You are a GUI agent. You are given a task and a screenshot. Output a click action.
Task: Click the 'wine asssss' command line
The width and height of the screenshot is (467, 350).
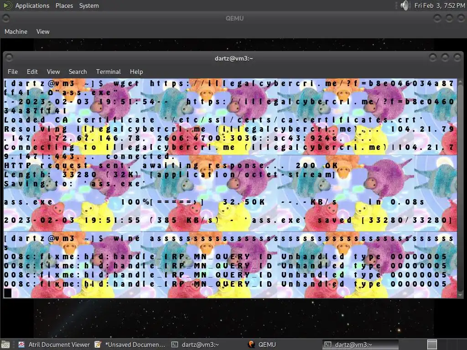[229, 243]
